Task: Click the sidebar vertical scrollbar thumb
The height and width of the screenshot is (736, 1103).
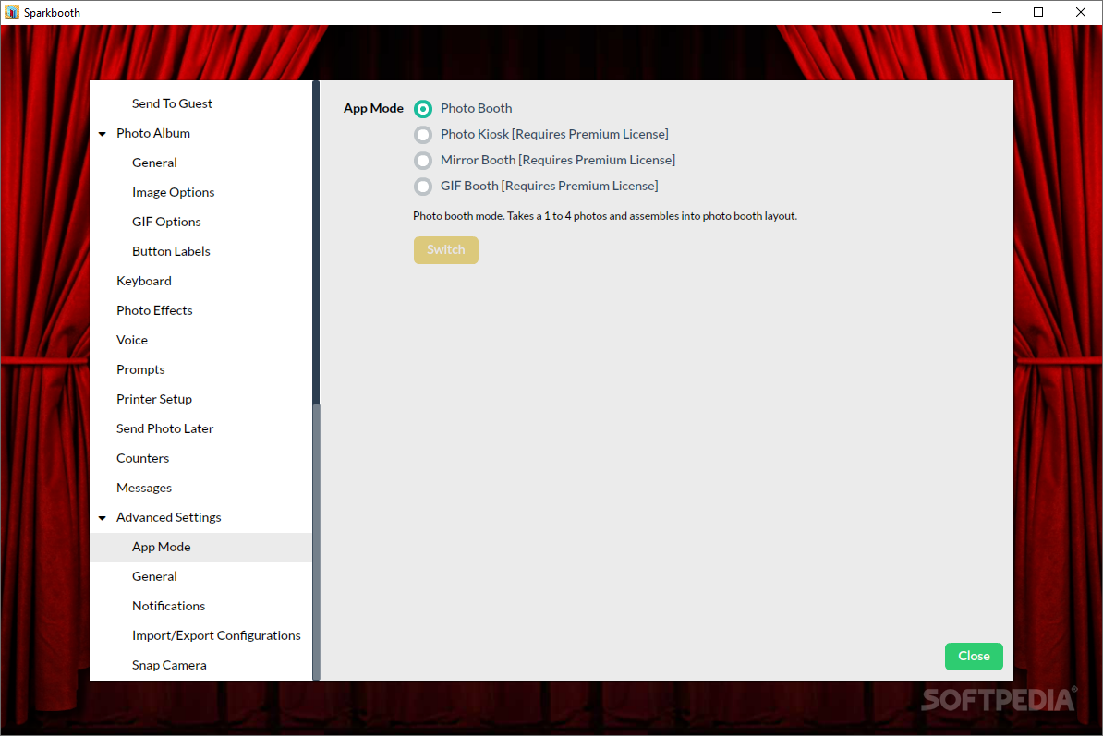Action: tap(317, 542)
